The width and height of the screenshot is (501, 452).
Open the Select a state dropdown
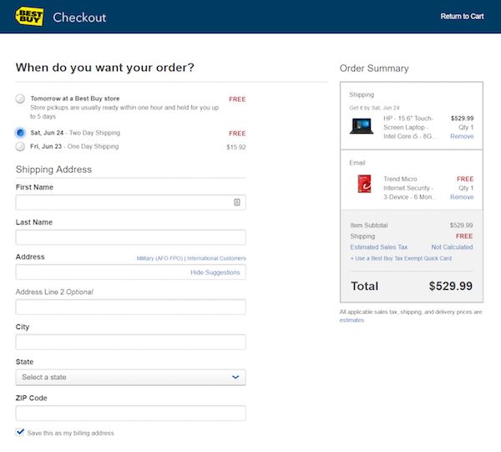[x=131, y=377]
